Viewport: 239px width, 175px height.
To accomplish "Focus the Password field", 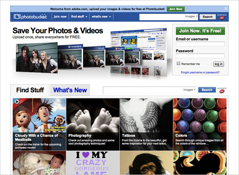I will pyautogui.click(x=200, y=56).
